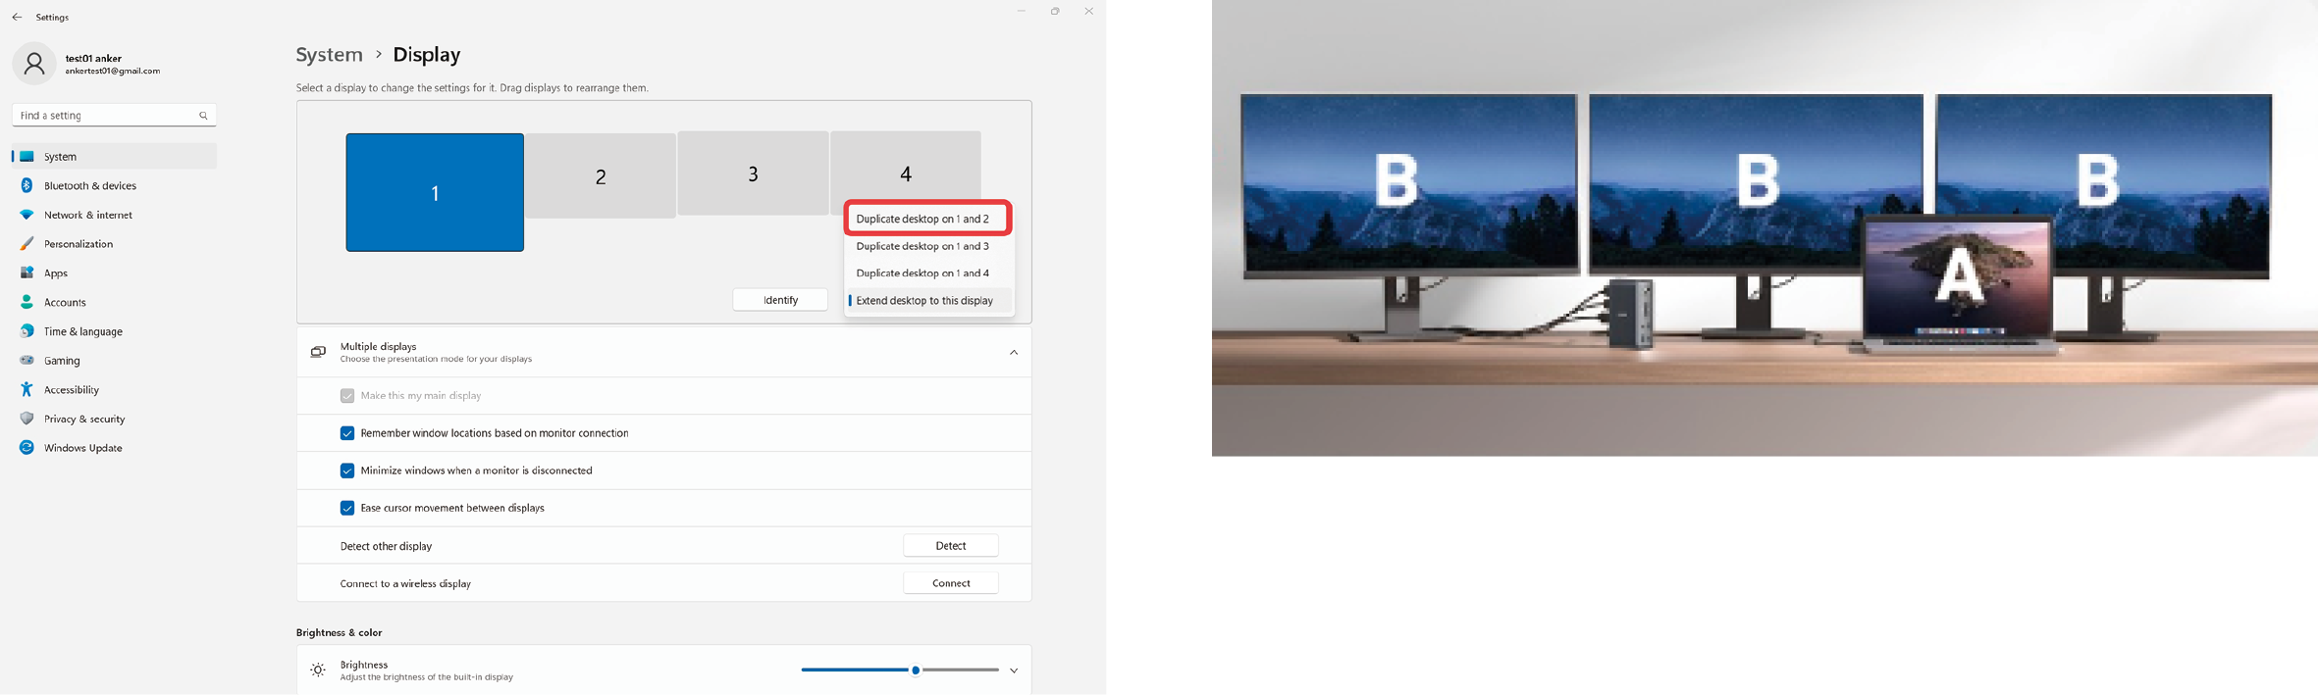This screenshot has width=2318, height=695.
Task: Click the Windows Update icon
Action: 26,448
